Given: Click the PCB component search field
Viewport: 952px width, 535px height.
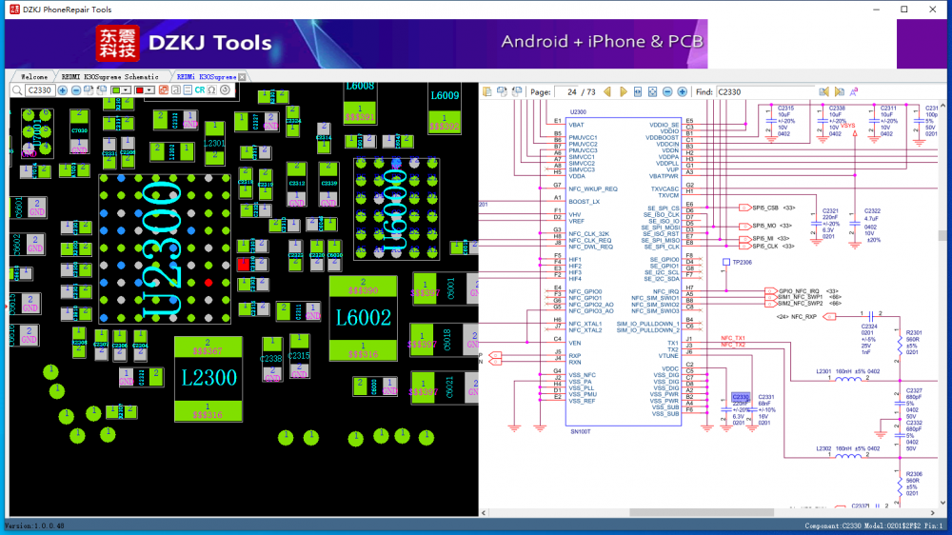Looking at the screenshot, I should point(39,90).
